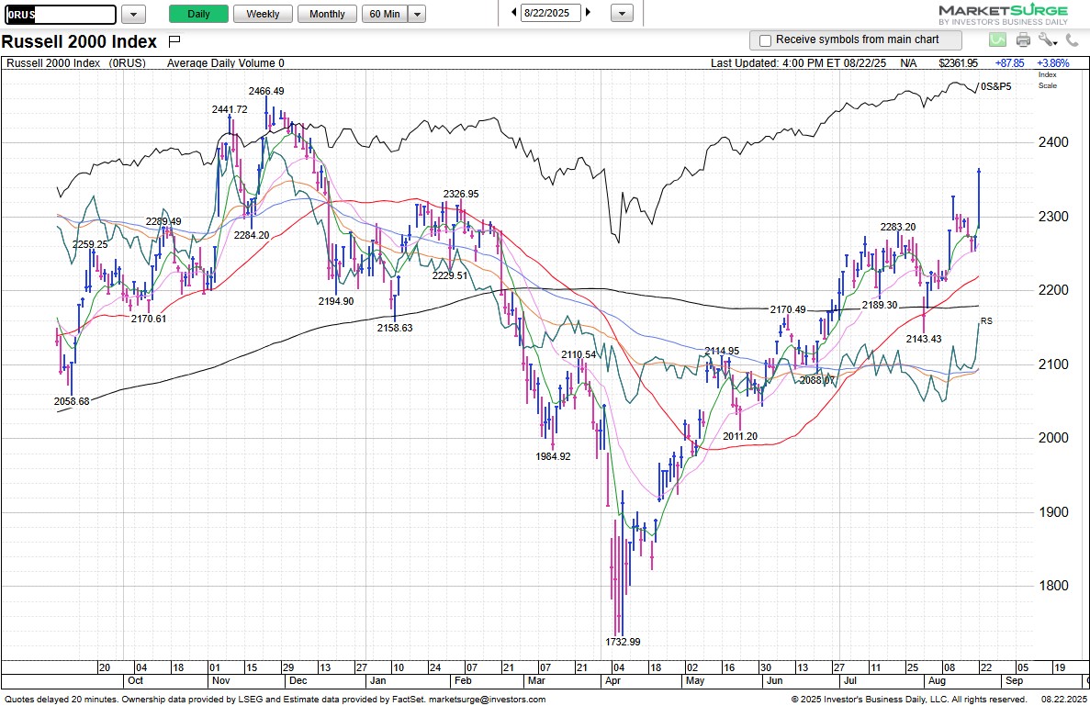Click the 2229.51 price label
Viewport: 1090px width, 706px height.
click(x=450, y=275)
